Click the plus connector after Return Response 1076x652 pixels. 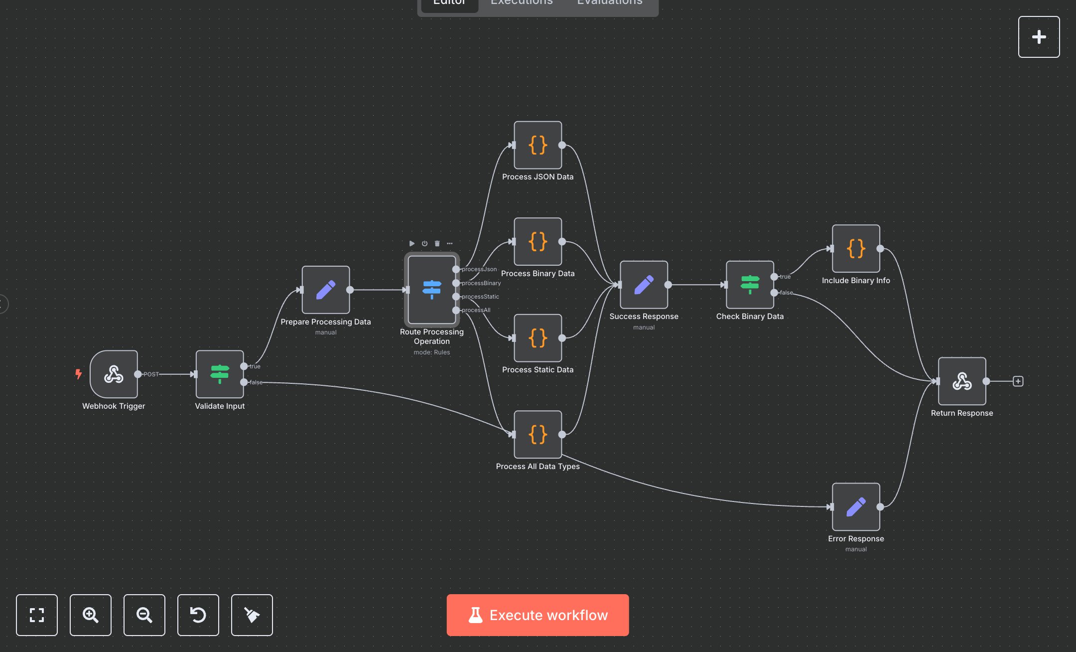(1018, 381)
